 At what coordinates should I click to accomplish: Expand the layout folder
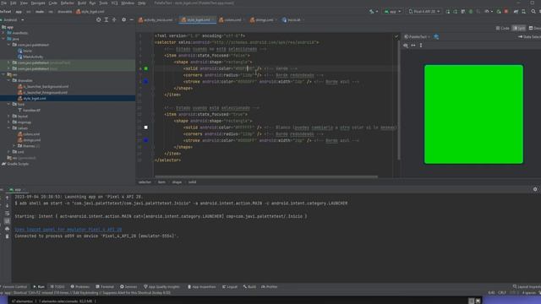pos(8,117)
